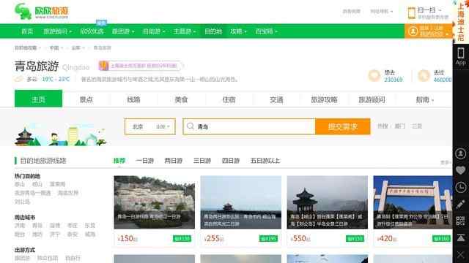
Task: Open 欣欣优选 in green navigation bar
Action: tap(92, 31)
